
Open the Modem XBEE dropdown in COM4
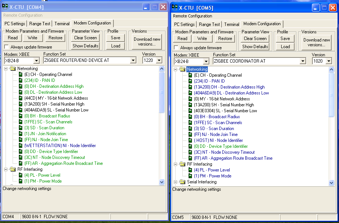coord(36,60)
